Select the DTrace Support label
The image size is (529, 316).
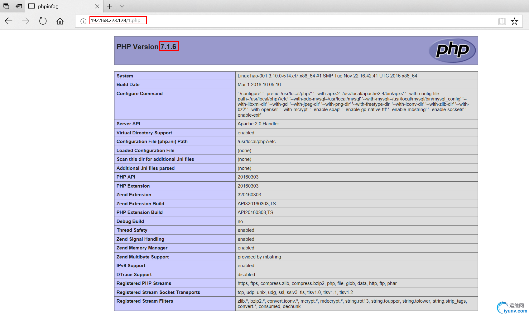134,275
